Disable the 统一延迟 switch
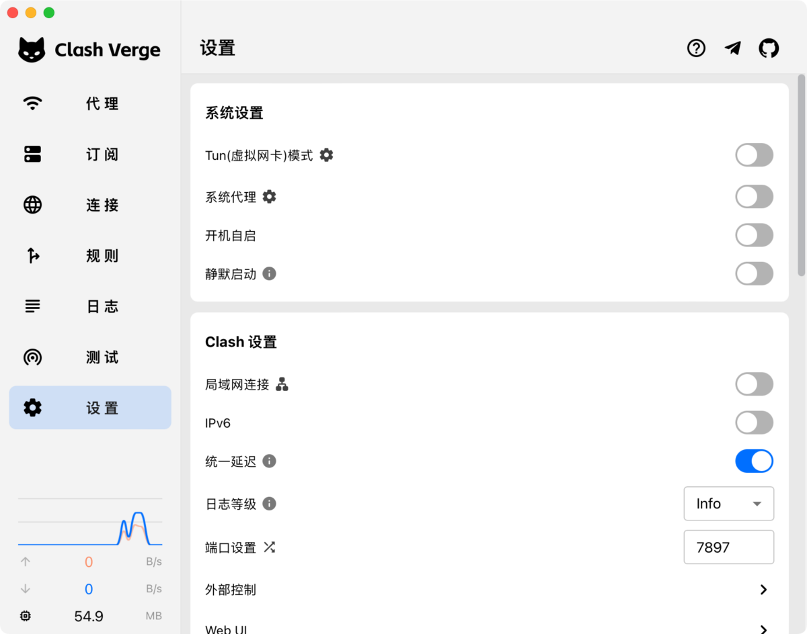 754,461
